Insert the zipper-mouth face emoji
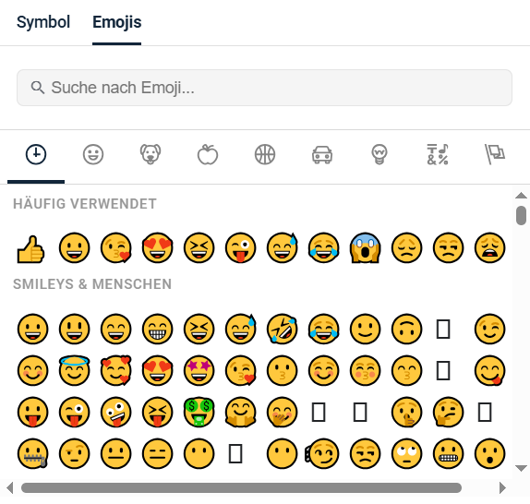This screenshot has width=530, height=504. (33, 453)
